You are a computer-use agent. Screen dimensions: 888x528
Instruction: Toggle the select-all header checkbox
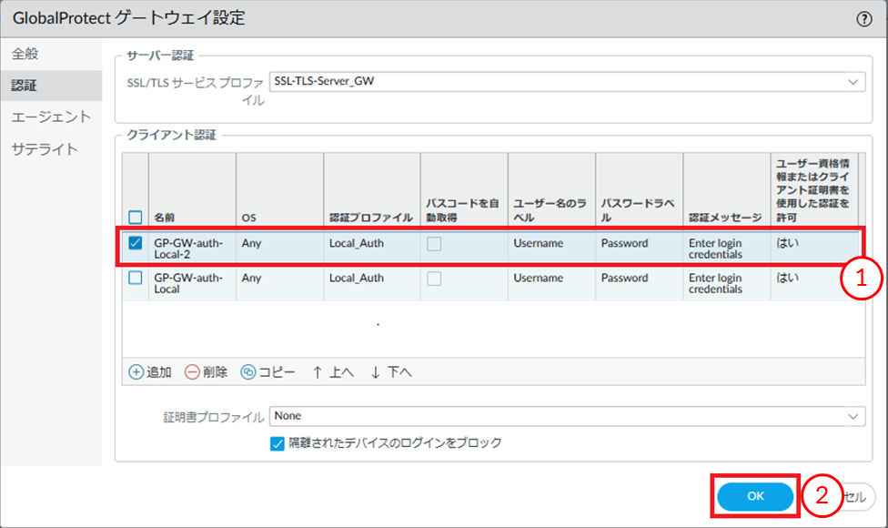136,218
